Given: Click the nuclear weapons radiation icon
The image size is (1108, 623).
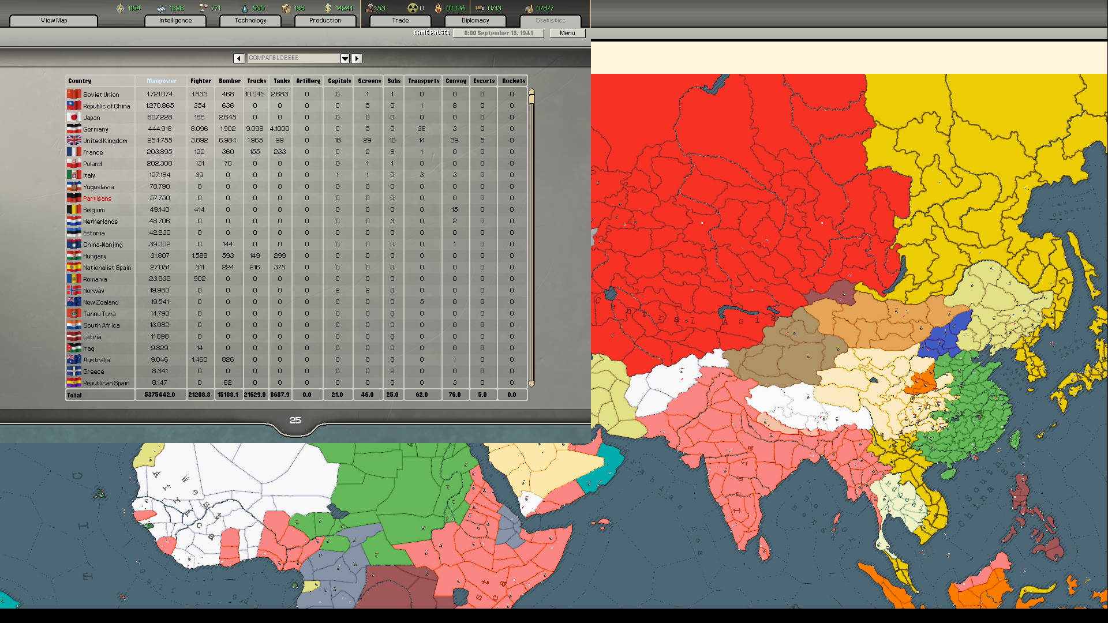Looking at the screenshot, I should point(413,8).
